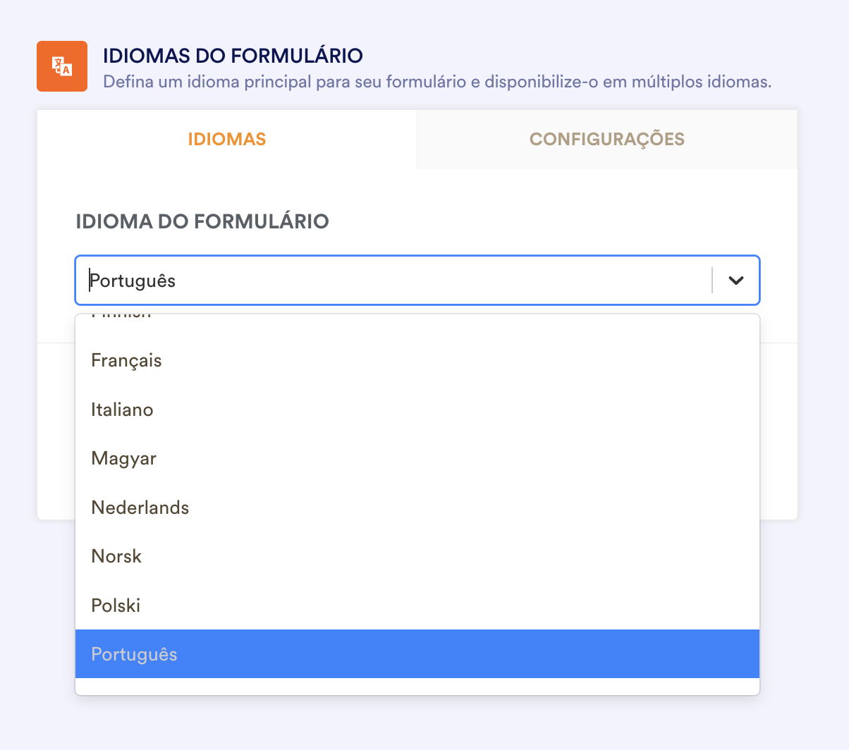The image size is (849, 750).
Task: Click the IDIOMAS DO FORMULÁRIO title
Action: tap(233, 55)
